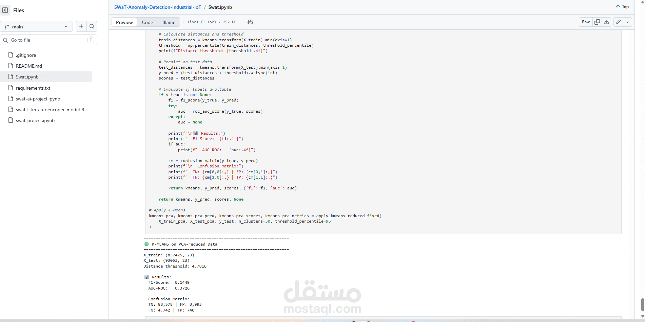Open swat-project.ipynb file
645x322 pixels.
pyautogui.click(x=46, y=120)
